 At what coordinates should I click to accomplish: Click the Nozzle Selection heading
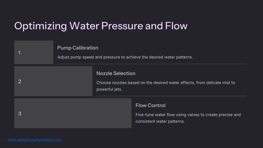(116, 73)
